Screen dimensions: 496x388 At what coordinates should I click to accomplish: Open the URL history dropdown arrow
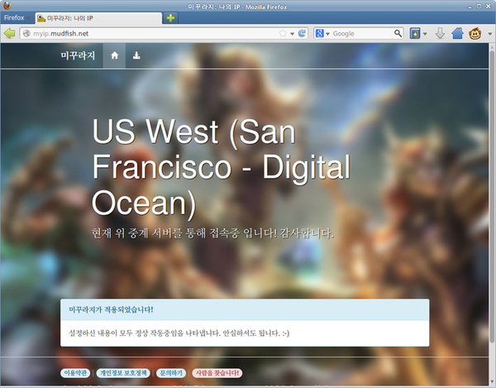point(293,34)
